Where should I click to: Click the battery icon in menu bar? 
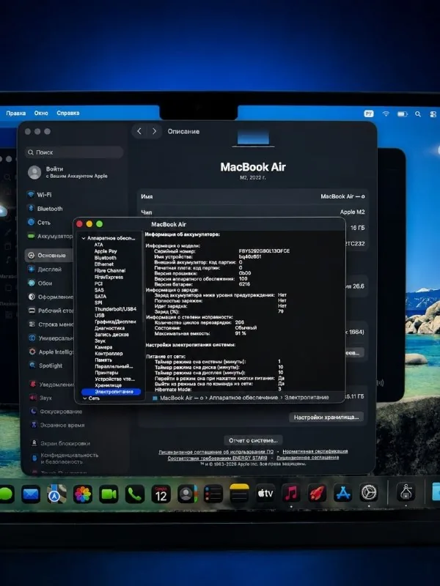coord(402,114)
